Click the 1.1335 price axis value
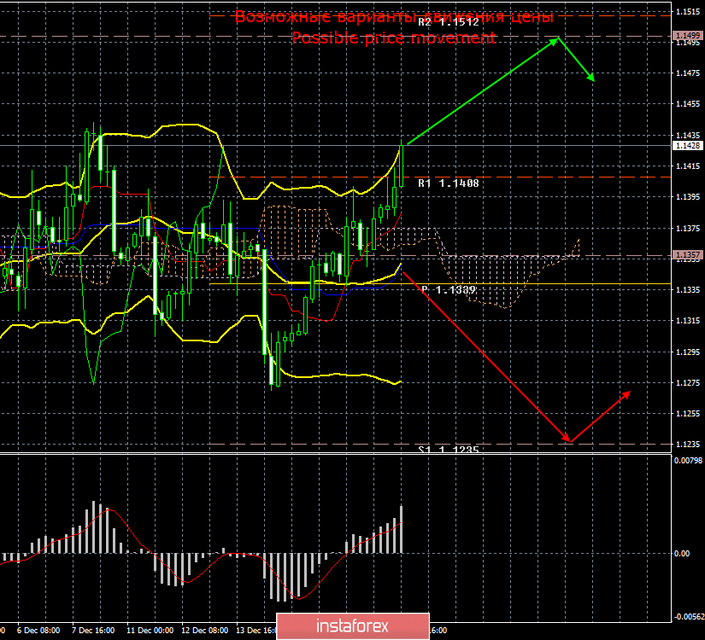This screenshot has height=640, width=705. point(688,289)
